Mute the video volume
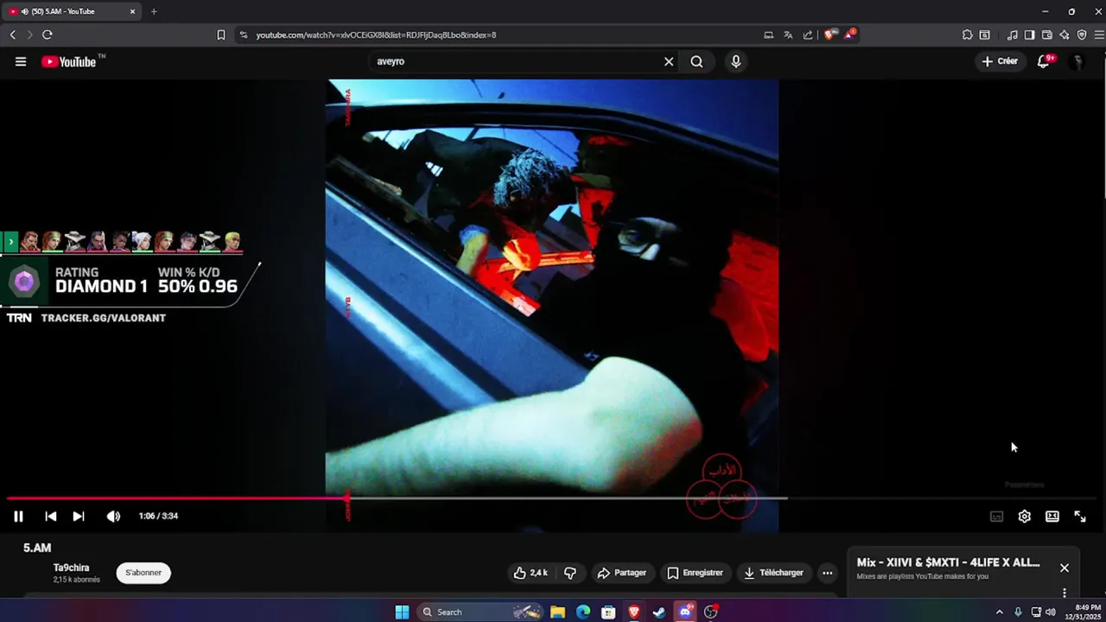This screenshot has height=622, width=1106. 113,516
